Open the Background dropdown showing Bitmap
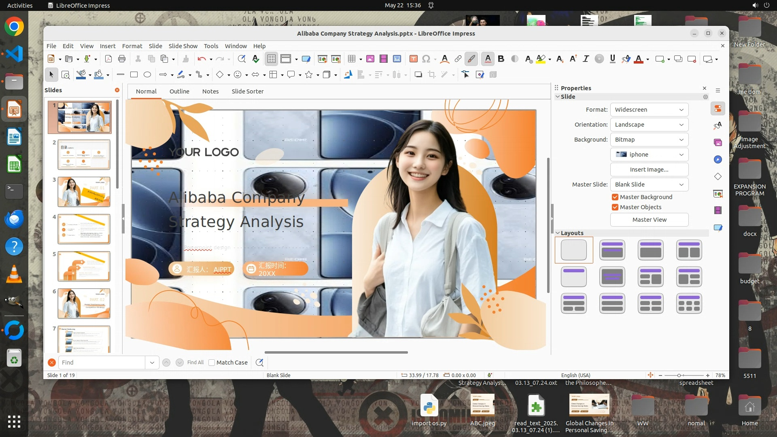This screenshot has height=437, width=777. tap(649, 140)
